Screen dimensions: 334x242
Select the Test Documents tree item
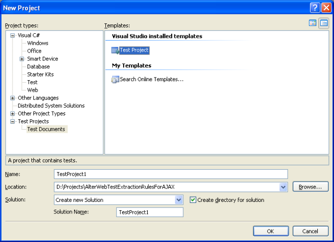pos(46,129)
